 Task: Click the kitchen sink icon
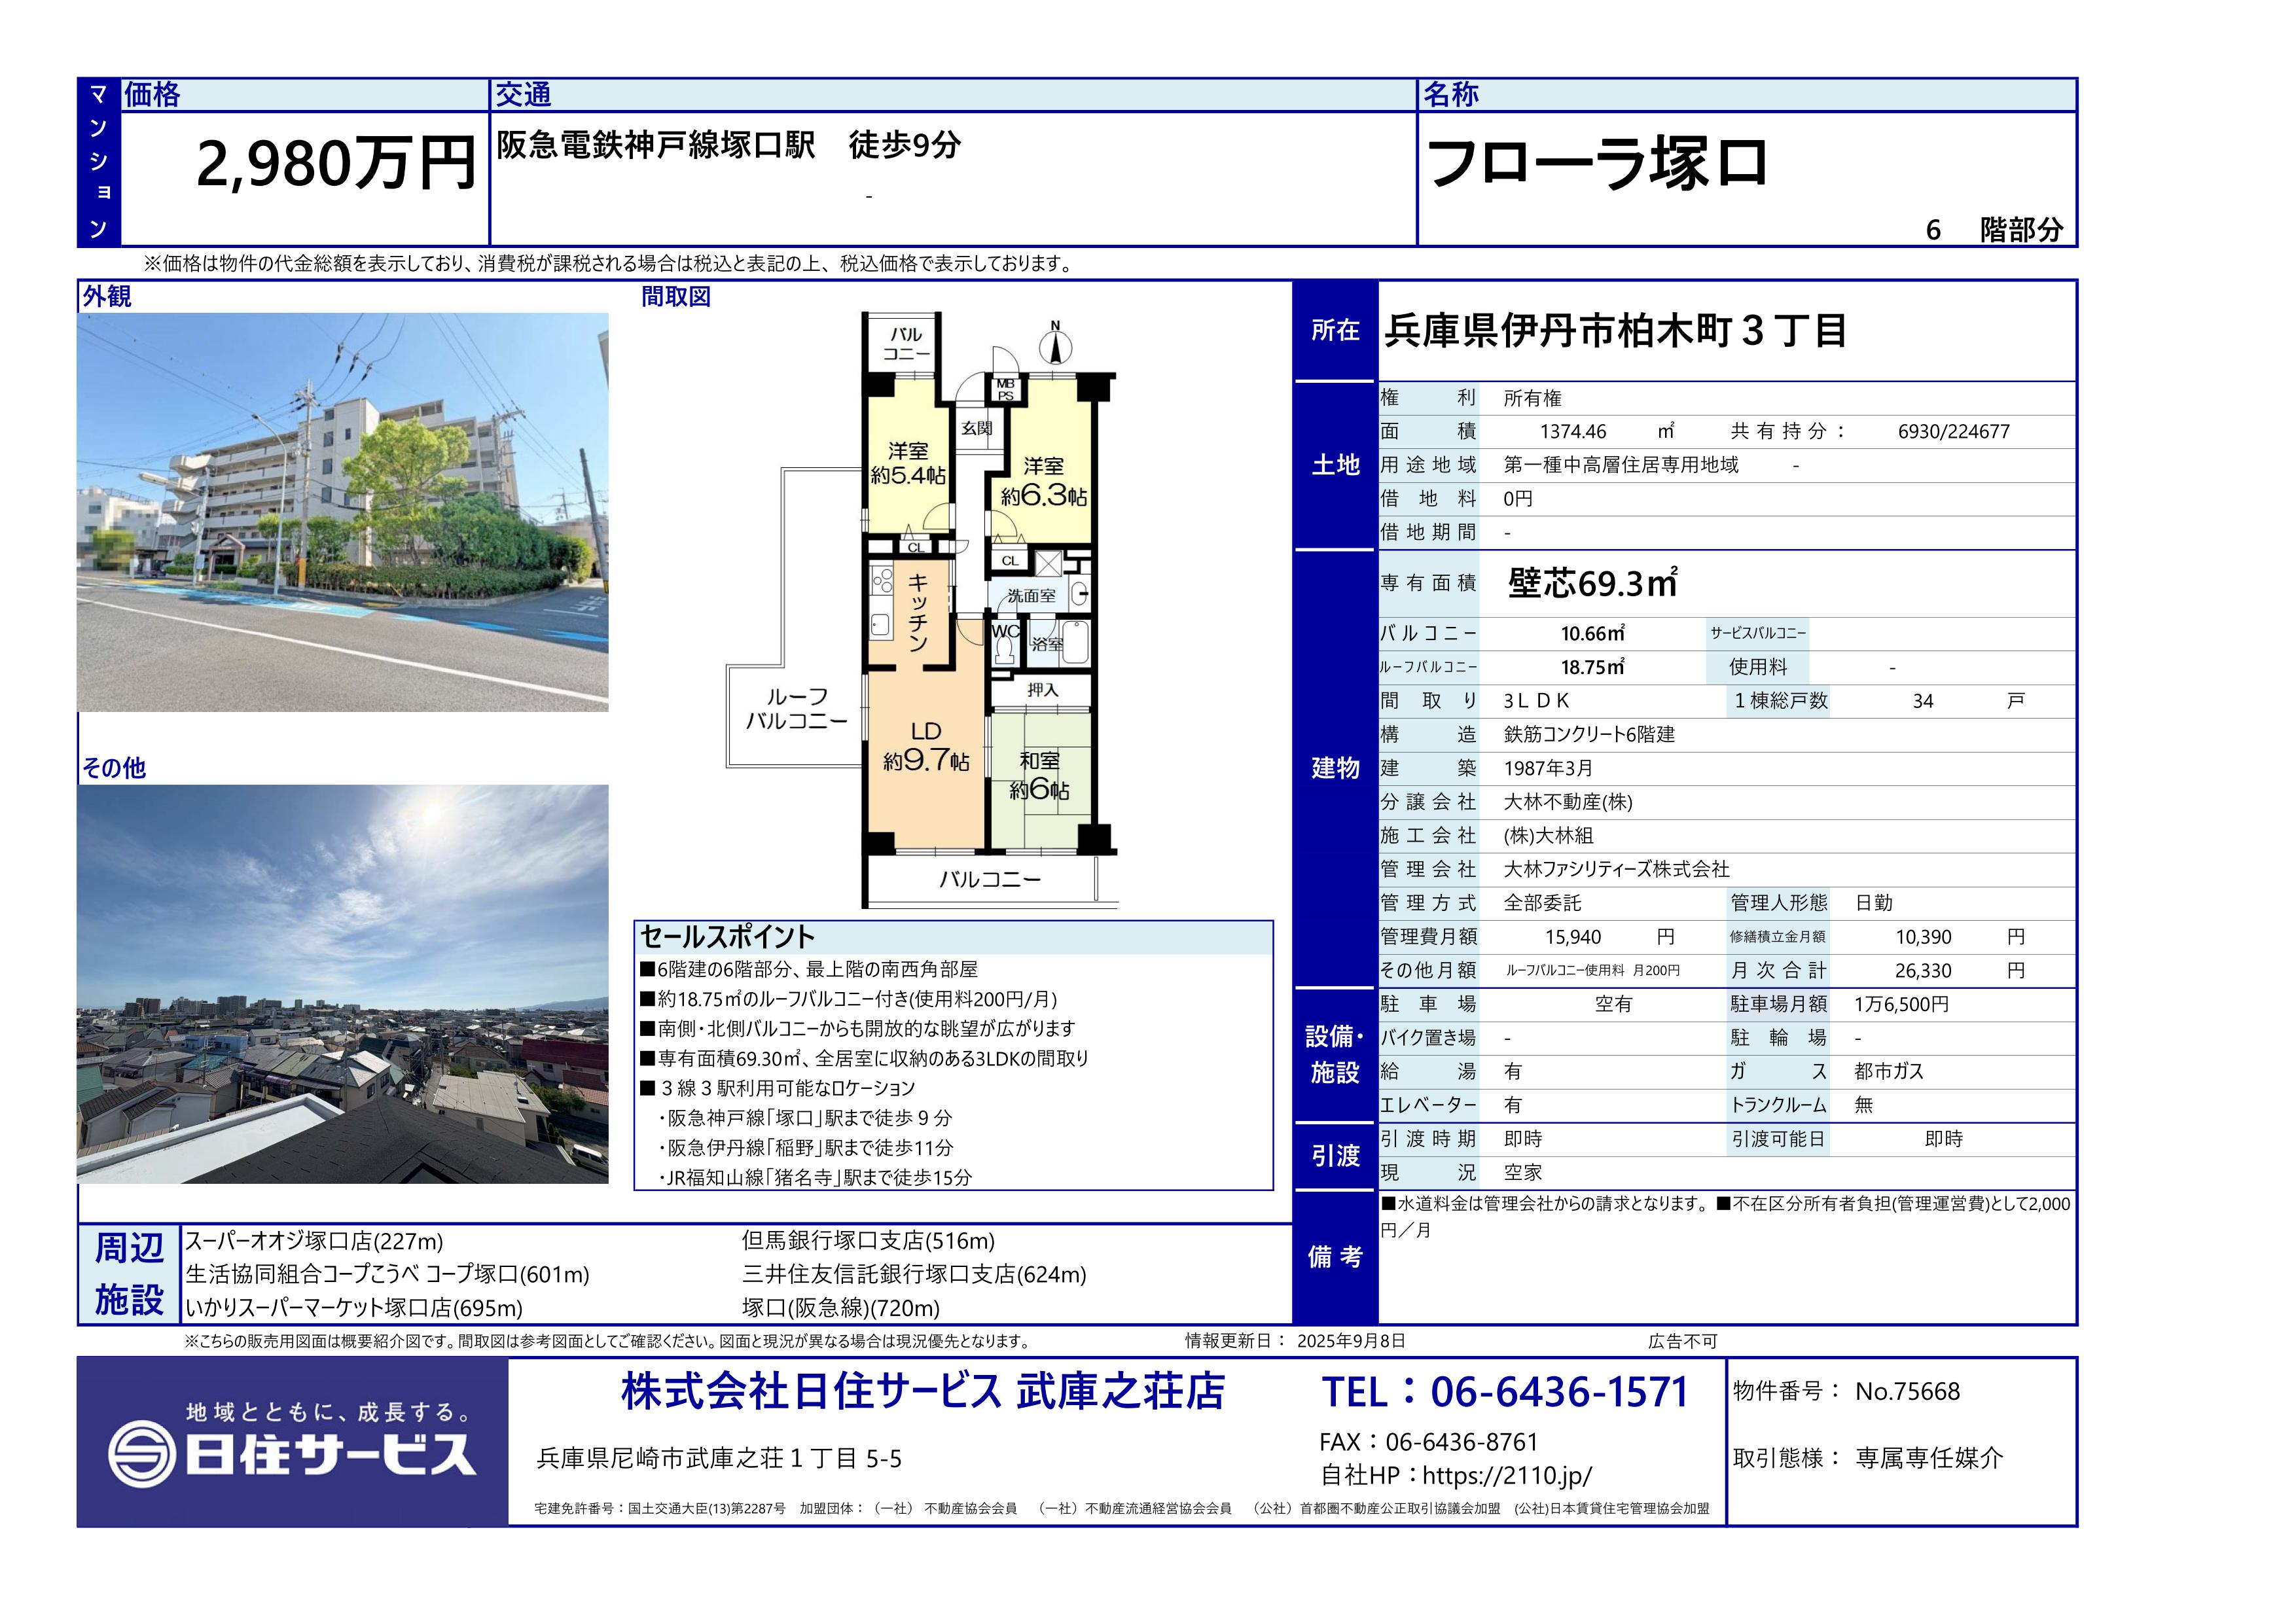(880, 626)
